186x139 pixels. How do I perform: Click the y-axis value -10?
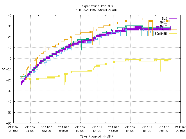point(9,69)
